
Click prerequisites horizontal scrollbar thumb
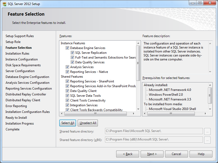click(x=171, y=113)
